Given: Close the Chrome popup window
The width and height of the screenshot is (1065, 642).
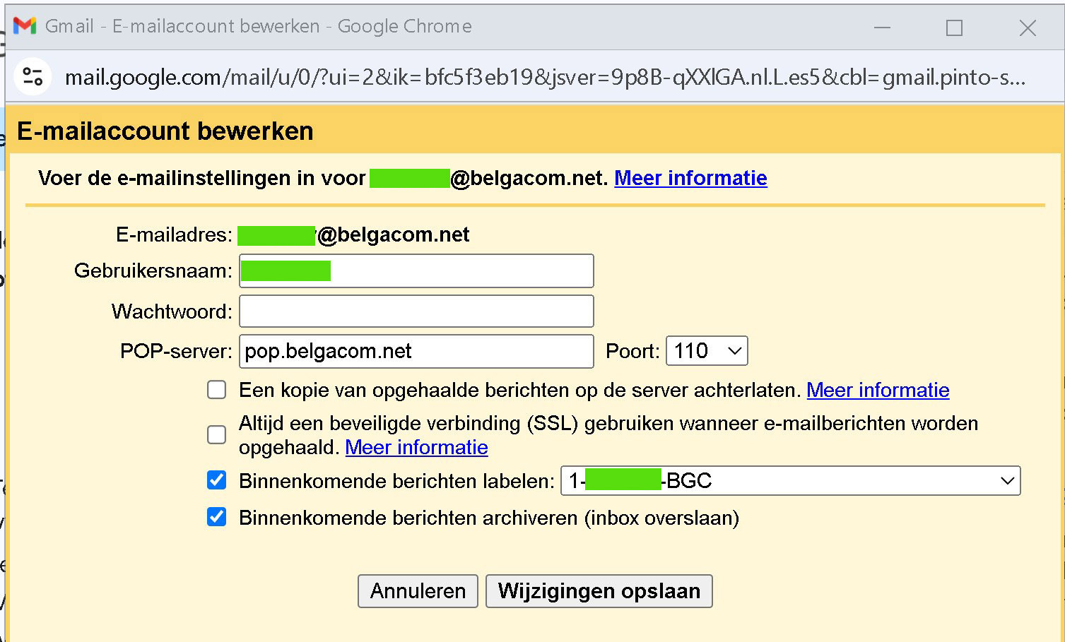Looking at the screenshot, I should coord(1028,28).
